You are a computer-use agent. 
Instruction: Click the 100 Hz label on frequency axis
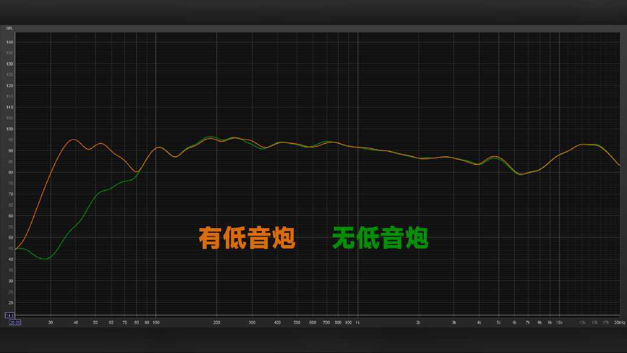pos(156,322)
